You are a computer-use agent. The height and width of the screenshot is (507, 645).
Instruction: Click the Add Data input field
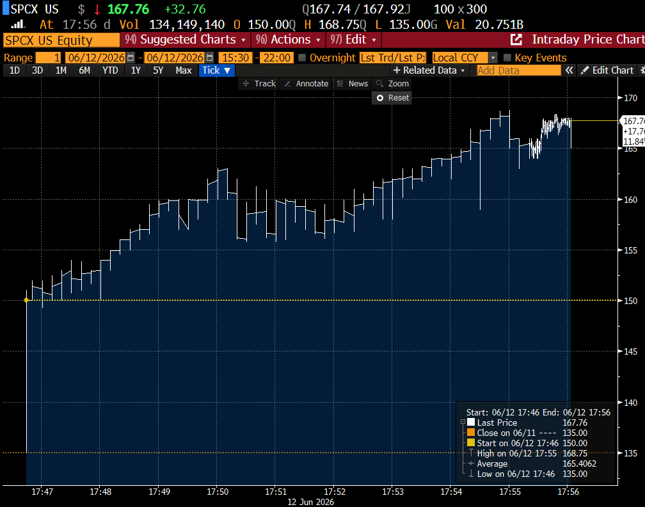pos(519,70)
